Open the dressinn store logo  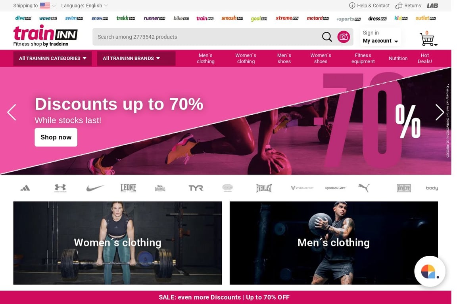click(x=377, y=18)
